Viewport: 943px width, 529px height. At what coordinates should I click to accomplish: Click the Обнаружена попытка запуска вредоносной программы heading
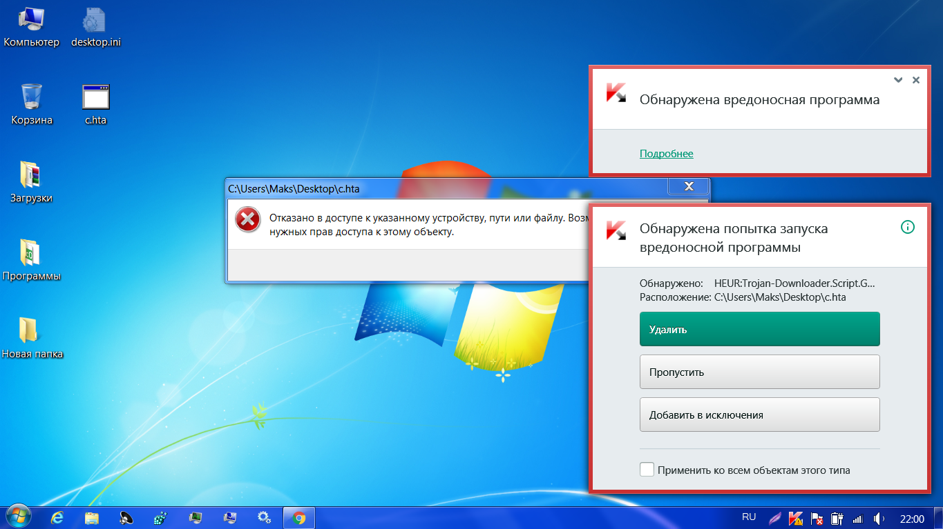click(x=734, y=238)
